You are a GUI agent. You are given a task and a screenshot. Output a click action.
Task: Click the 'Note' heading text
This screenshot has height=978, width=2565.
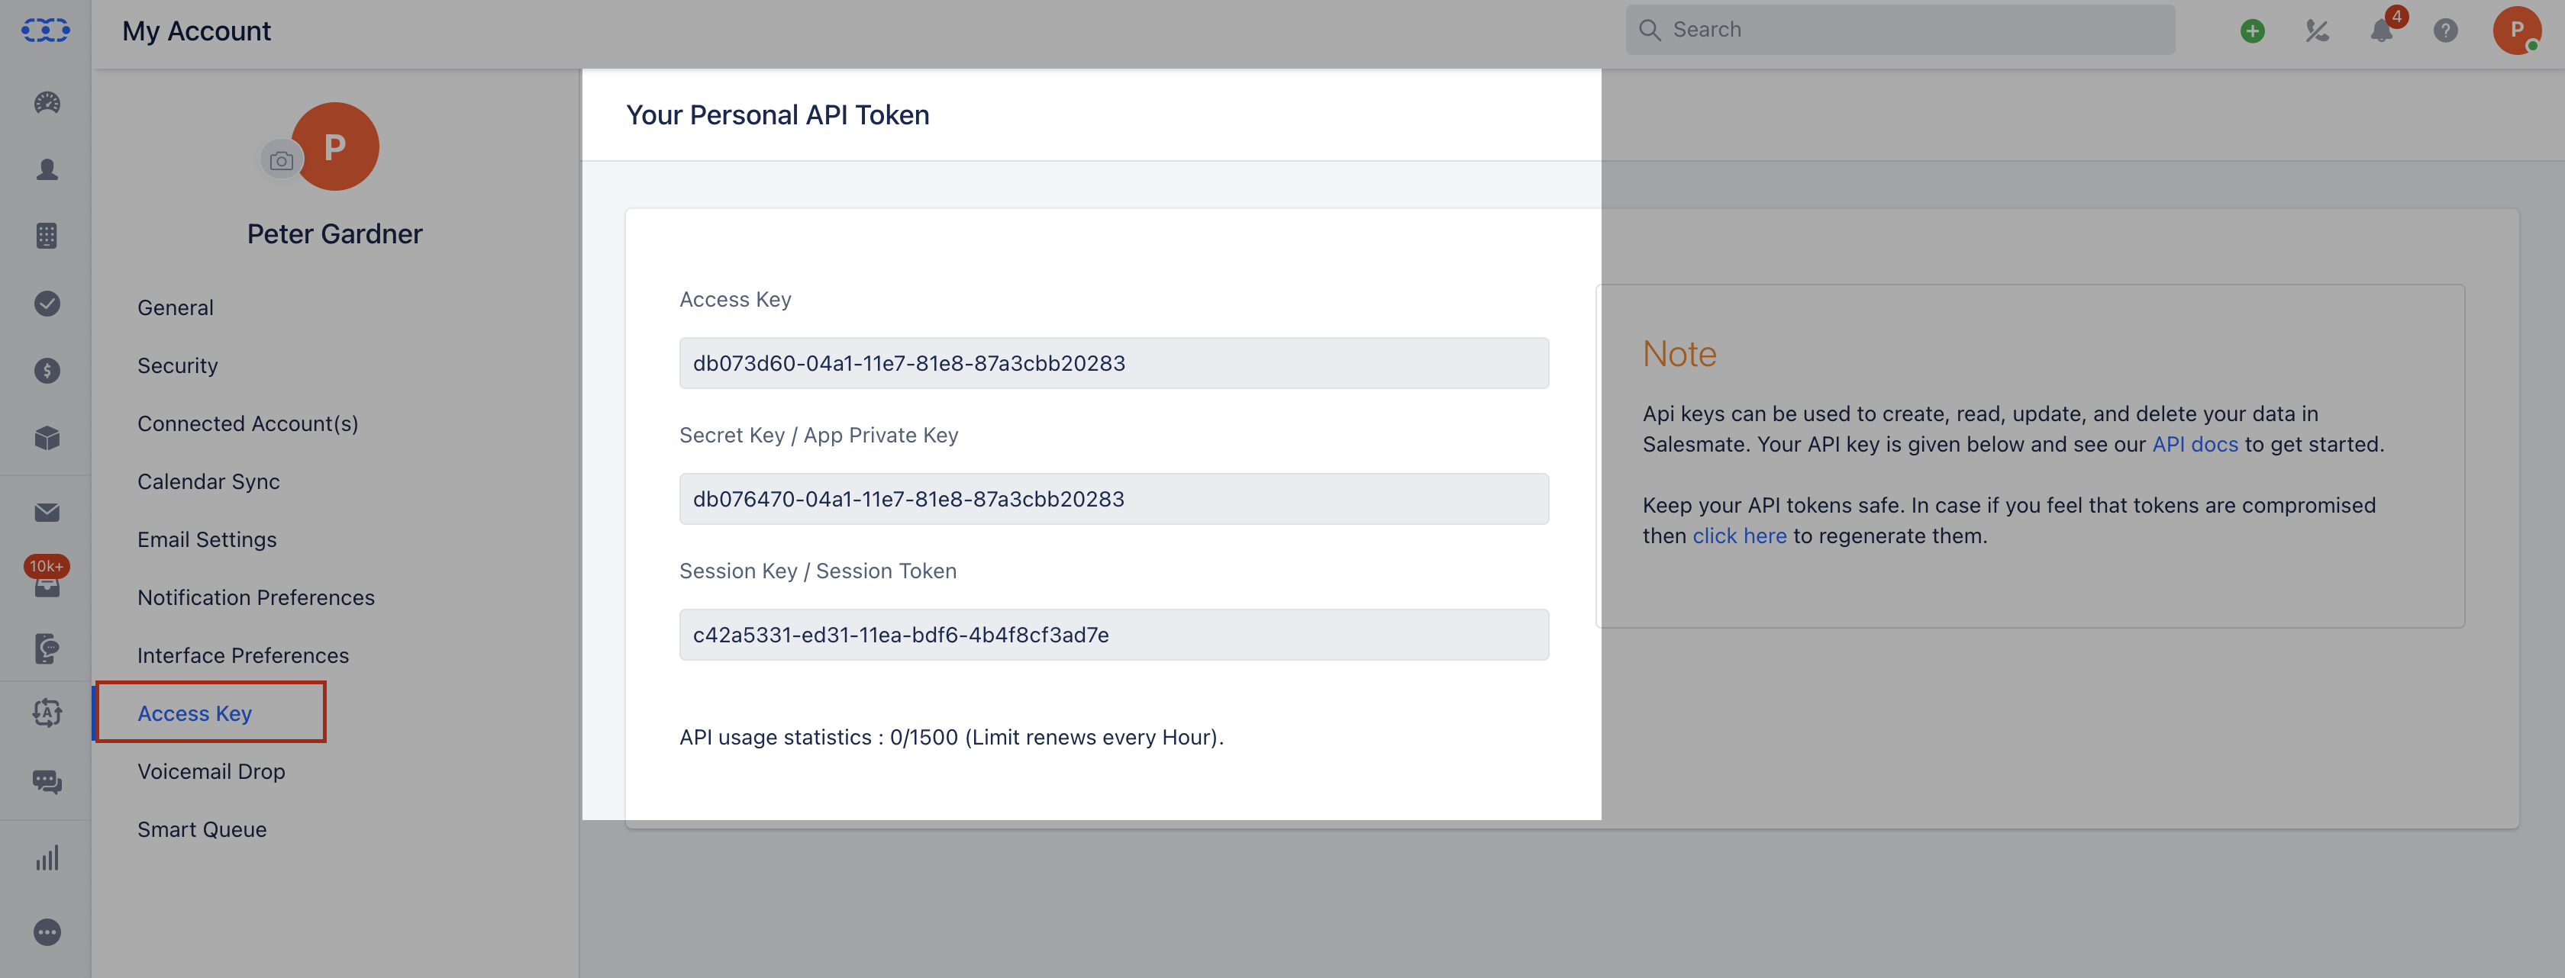(1679, 354)
